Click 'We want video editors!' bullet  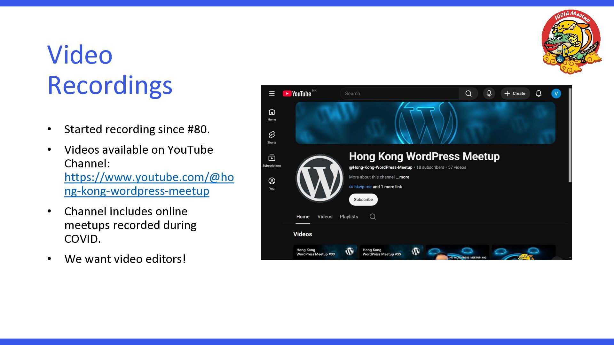point(125,259)
